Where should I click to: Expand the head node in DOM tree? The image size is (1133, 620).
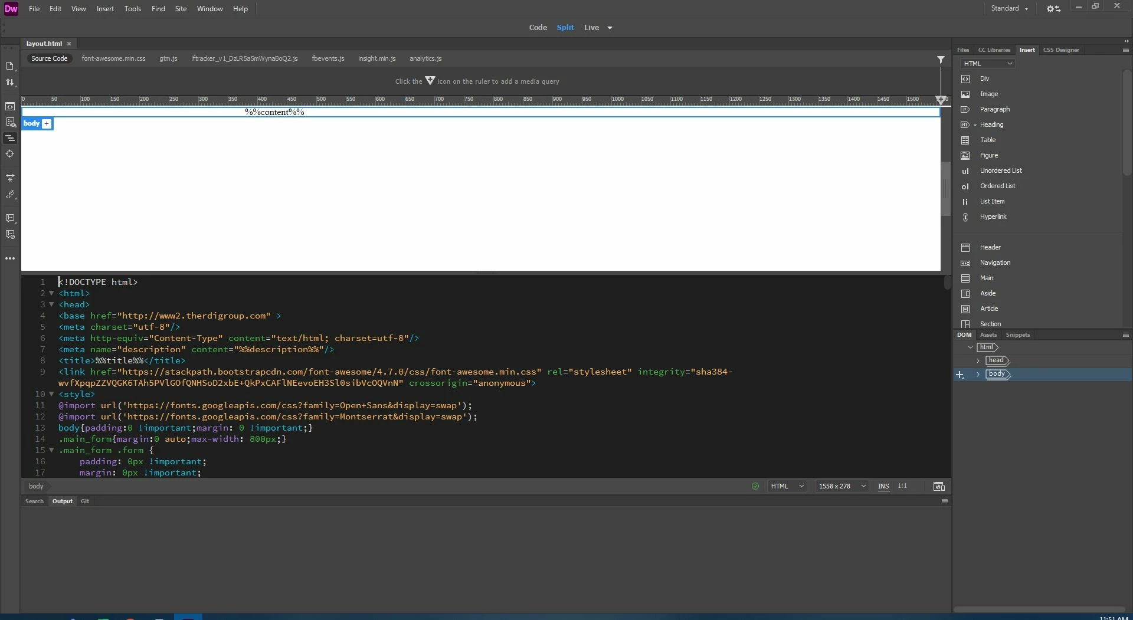(x=978, y=360)
